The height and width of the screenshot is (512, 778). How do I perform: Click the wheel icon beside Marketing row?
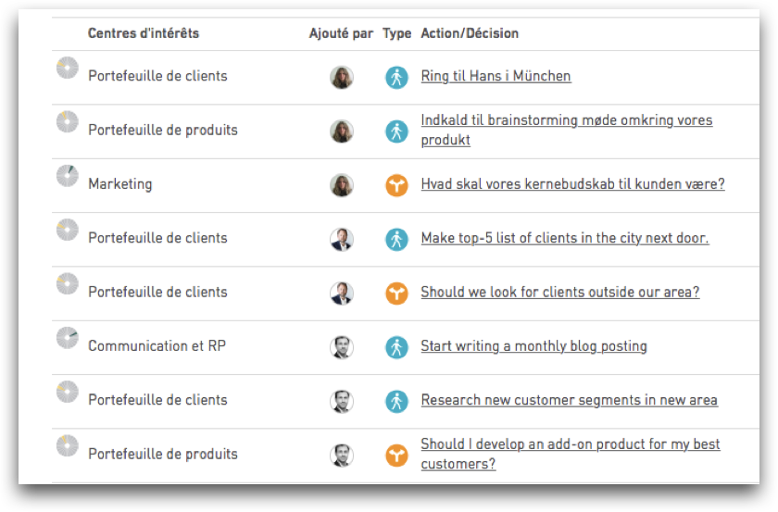pos(68,176)
